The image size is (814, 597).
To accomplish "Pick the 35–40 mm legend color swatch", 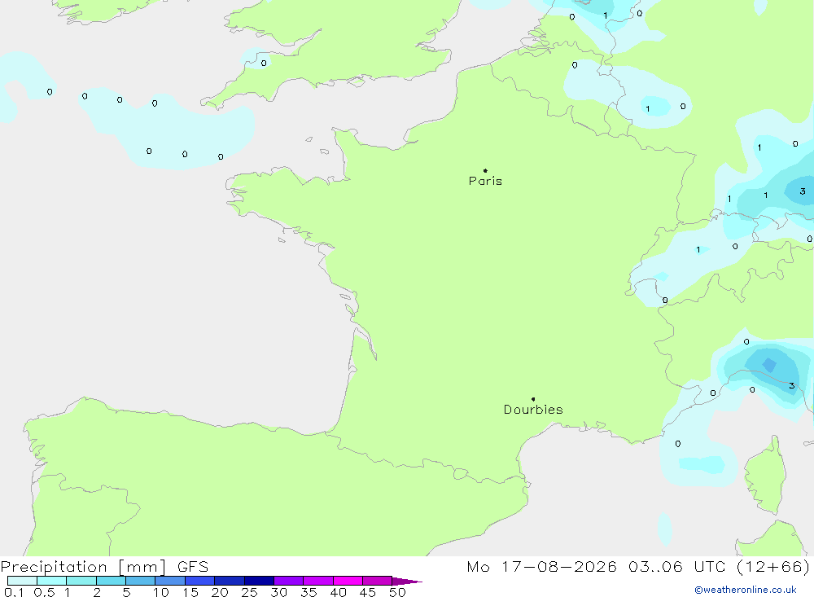I will (x=317, y=581).
